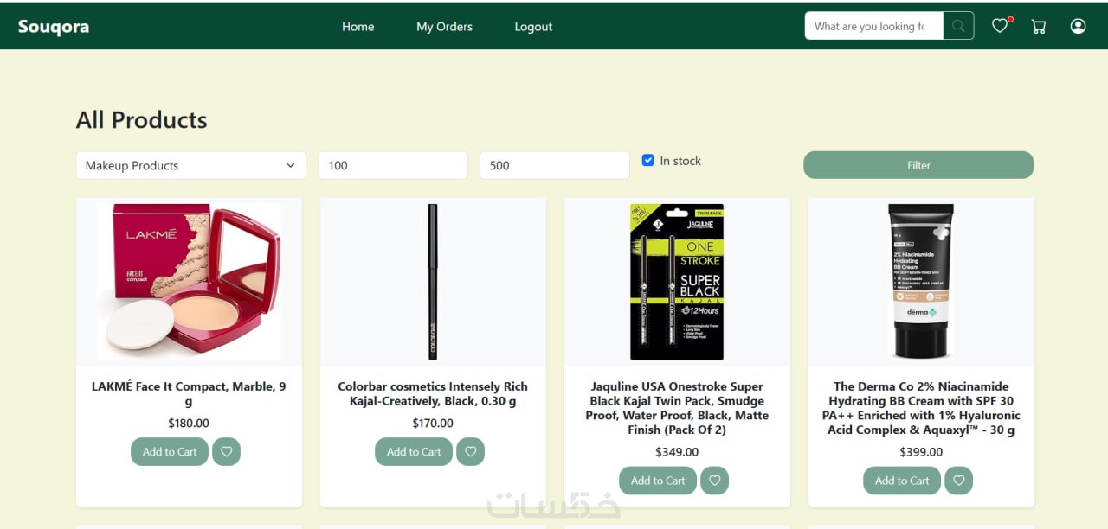The height and width of the screenshot is (529, 1108).
Task: Open the user account profile icon
Action: [x=1078, y=26]
